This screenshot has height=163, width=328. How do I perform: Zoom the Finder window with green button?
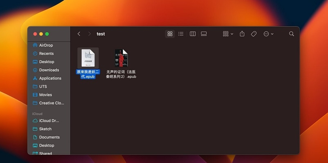point(47,34)
